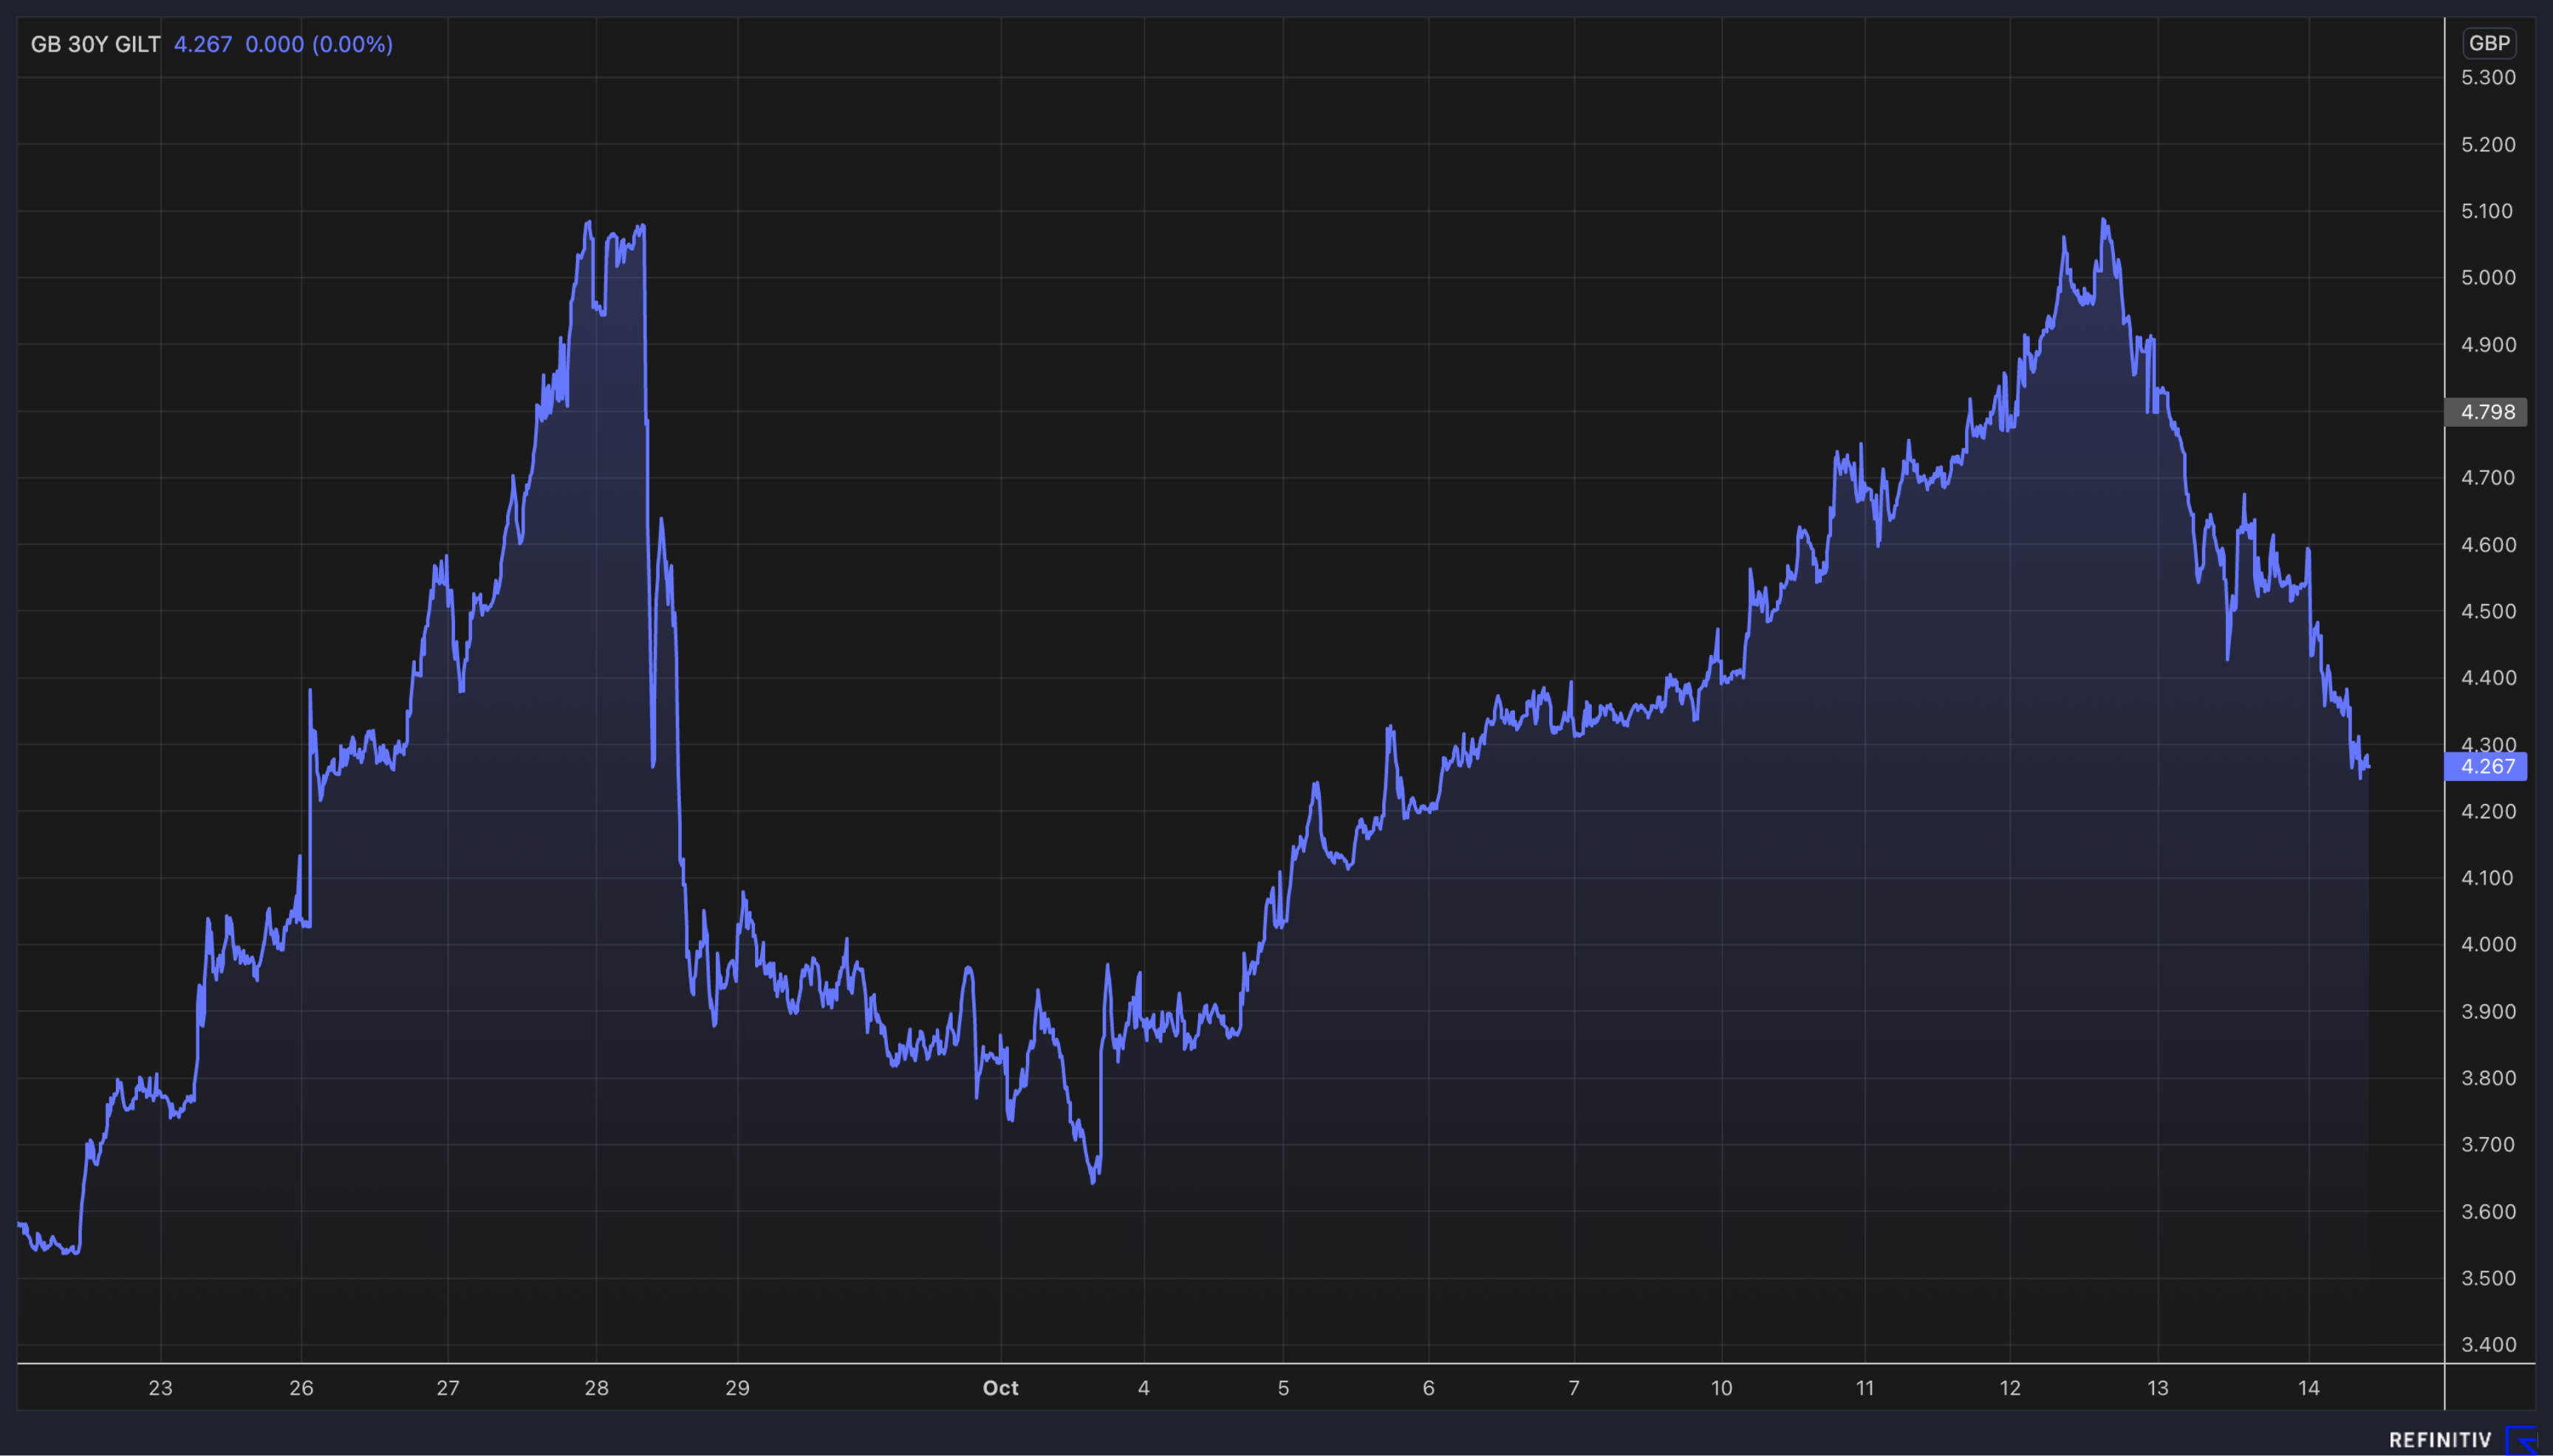Click the 29 date axis label

pos(737,1388)
